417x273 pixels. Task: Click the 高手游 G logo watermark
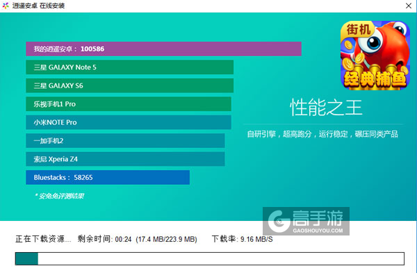[x=279, y=221]
